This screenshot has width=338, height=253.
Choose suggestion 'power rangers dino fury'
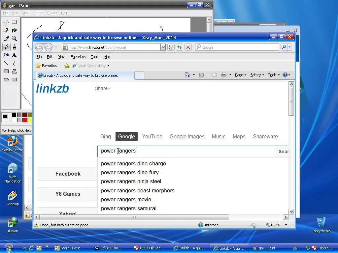pyautogui.click(x=130, y=173)
